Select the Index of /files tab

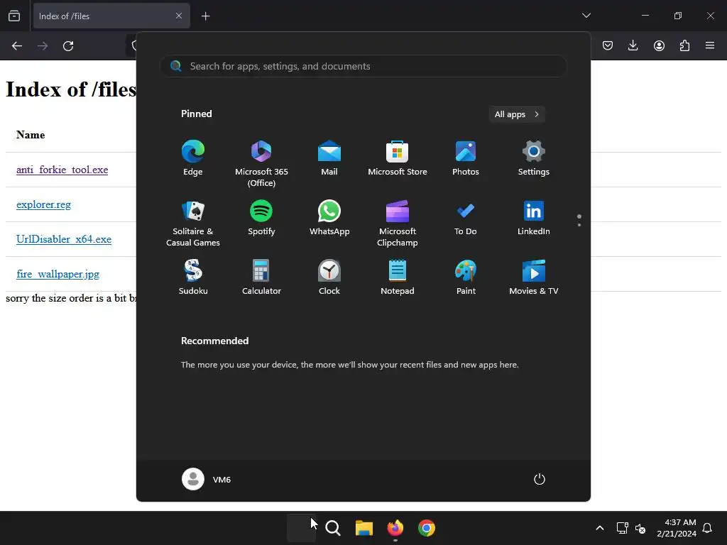click(x=111, y=16)
